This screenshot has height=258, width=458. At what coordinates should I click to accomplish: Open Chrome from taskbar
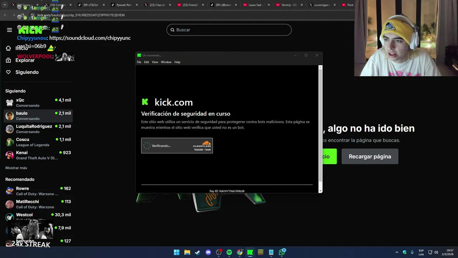click(240, 252)
